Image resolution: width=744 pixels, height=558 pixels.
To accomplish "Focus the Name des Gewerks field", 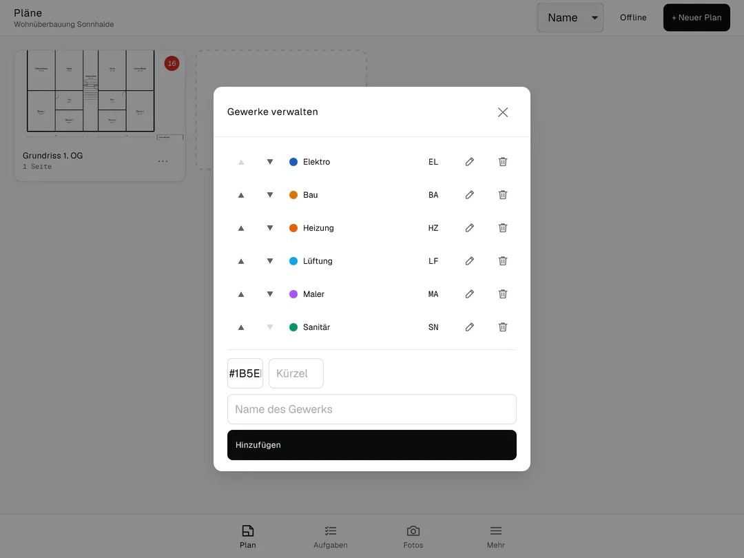I will [372, 409].
